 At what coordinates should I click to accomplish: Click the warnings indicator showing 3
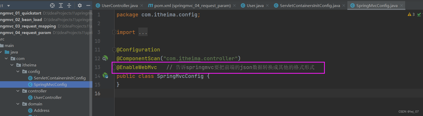(x=411, y=15)
